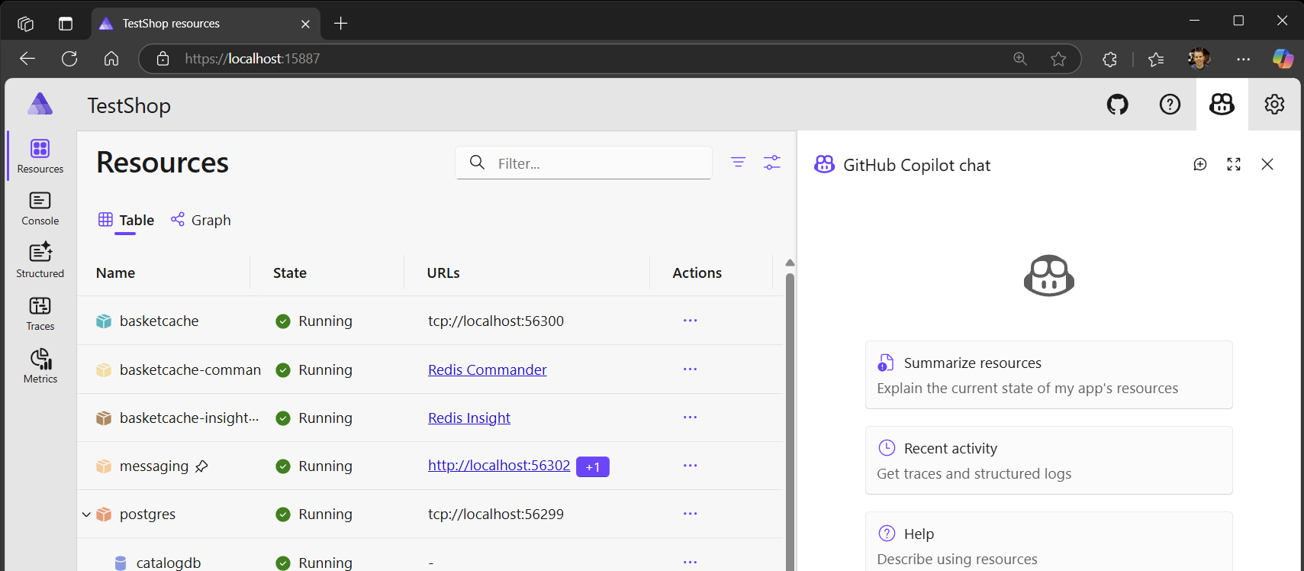Select the basketcache resource row name

click(x=159, y=321)
